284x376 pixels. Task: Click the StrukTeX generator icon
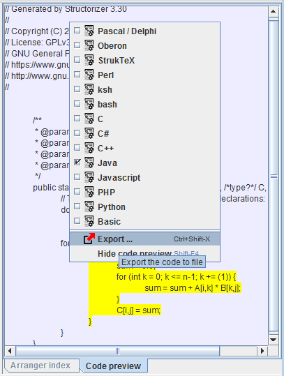click(x=89, y=60)
